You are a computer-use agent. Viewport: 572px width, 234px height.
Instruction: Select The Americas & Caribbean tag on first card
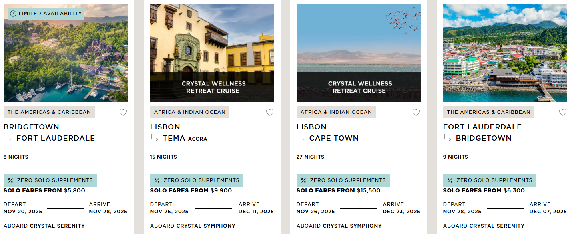coord(49,112)
